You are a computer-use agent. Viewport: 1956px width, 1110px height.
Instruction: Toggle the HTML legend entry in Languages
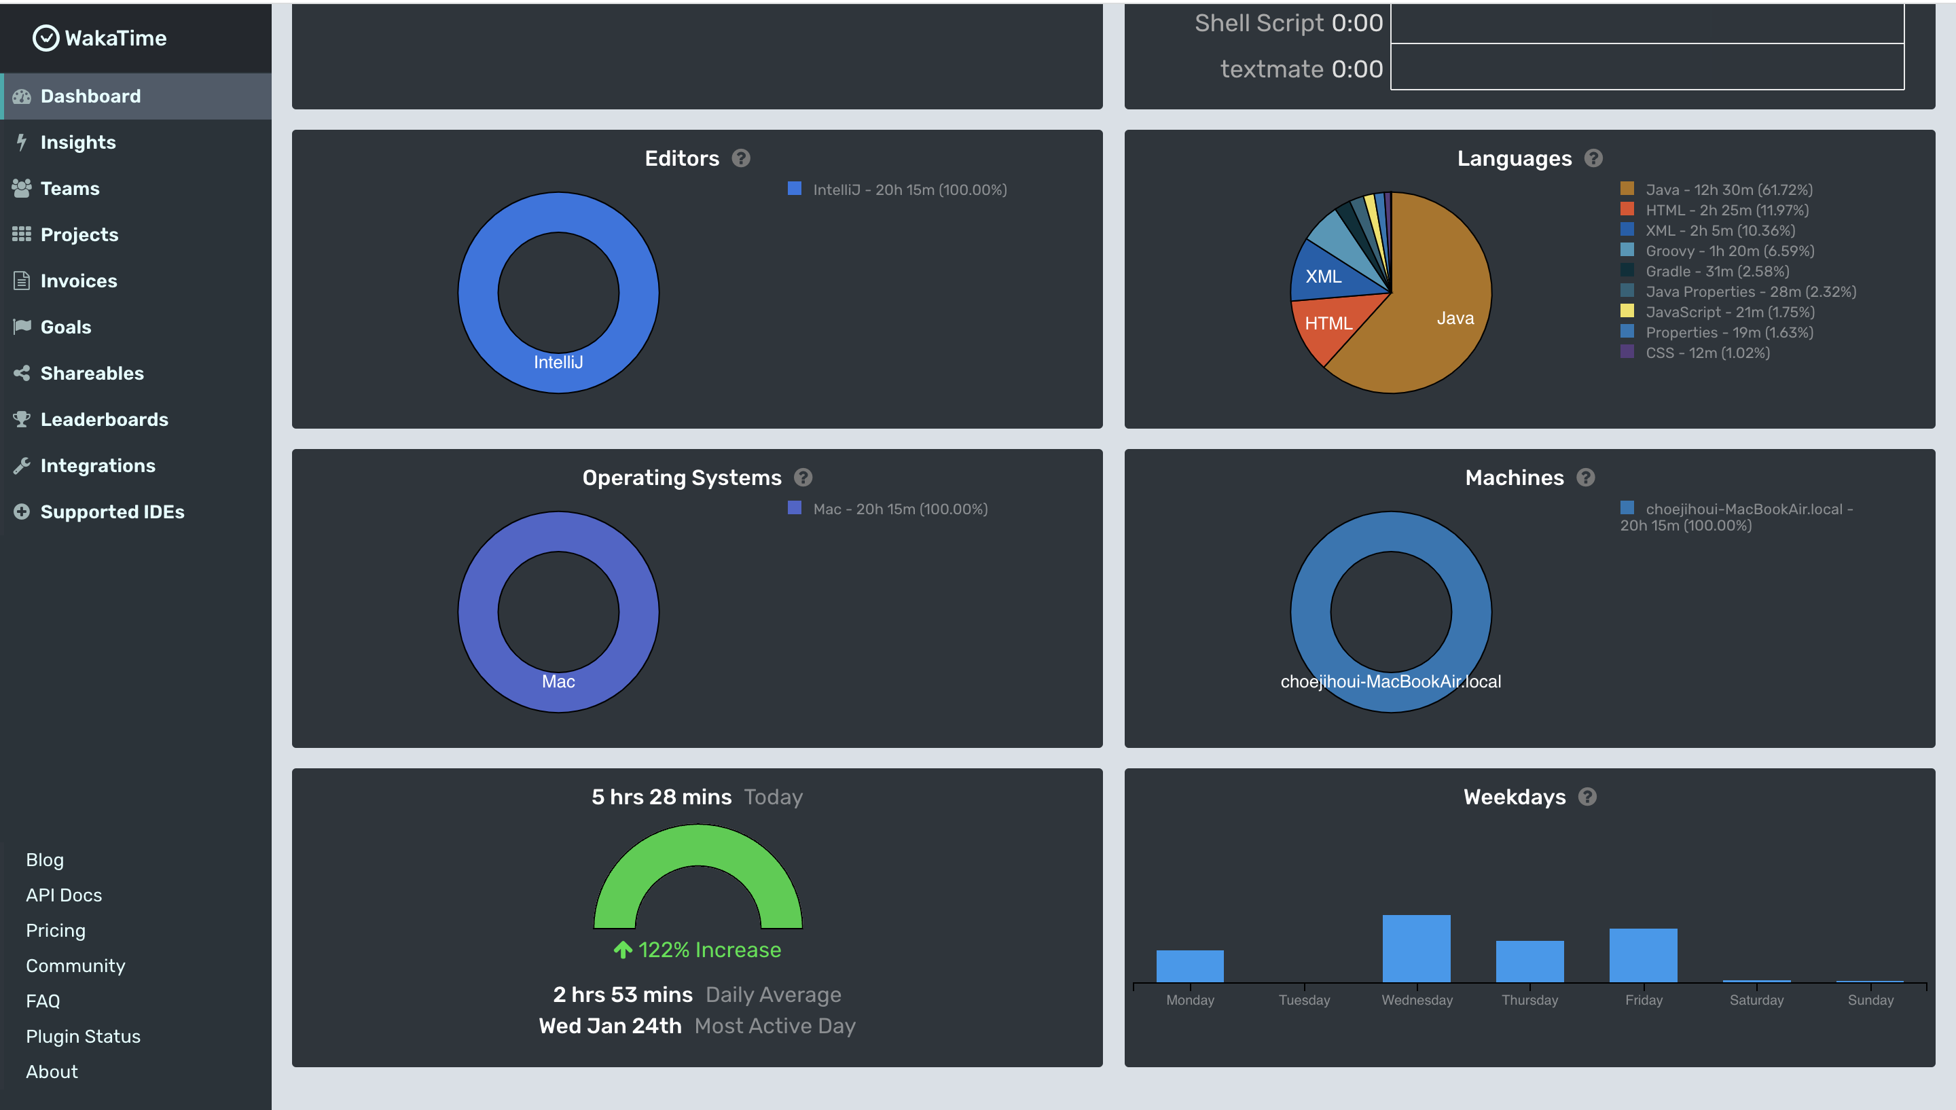(1726, 210)
